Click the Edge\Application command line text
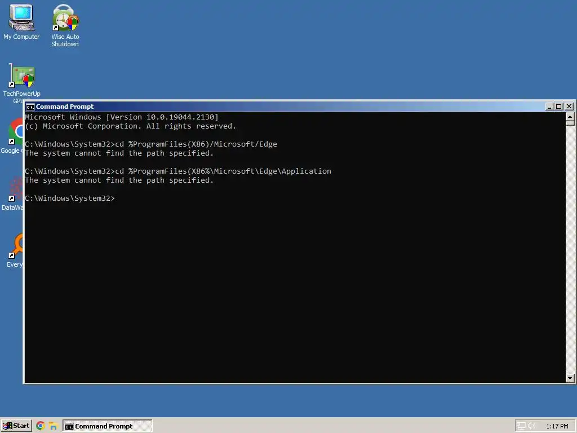Image resolution: width=577 pixels, height=433 pixels. pyautogui.click(x=223, y=171)
